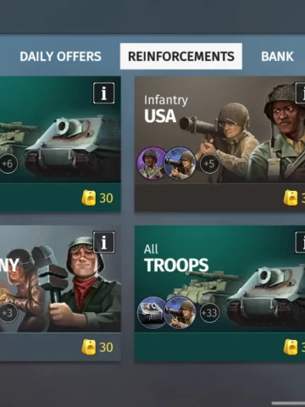The height and width of the screenshot is (407, 305).
Task: Open info for All Troops pack
Action: (x=300, y=243)
